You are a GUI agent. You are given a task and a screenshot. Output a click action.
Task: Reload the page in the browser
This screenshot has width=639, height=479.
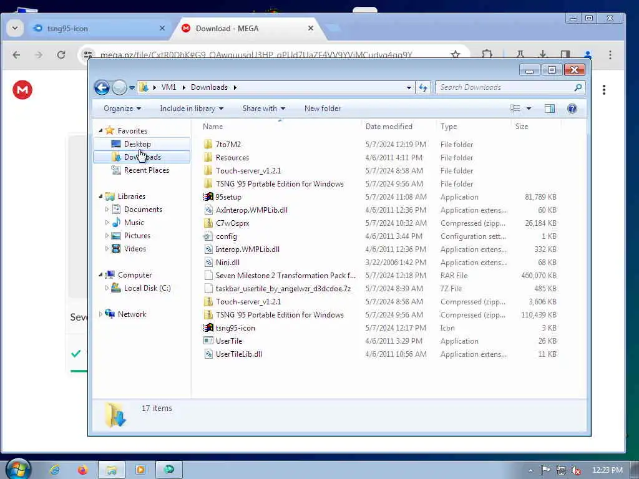tap(61, 55)
